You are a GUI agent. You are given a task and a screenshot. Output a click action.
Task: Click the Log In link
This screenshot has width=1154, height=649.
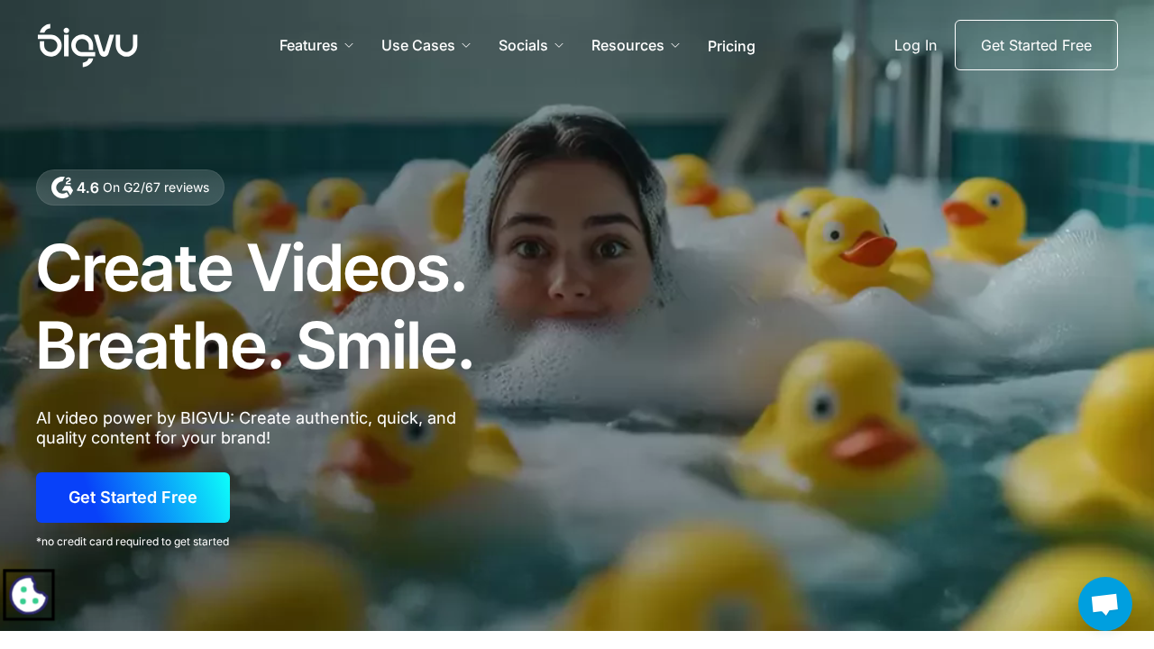point(915,45)
